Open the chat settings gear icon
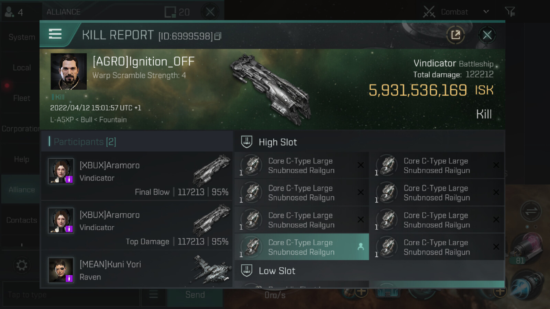 21,265
